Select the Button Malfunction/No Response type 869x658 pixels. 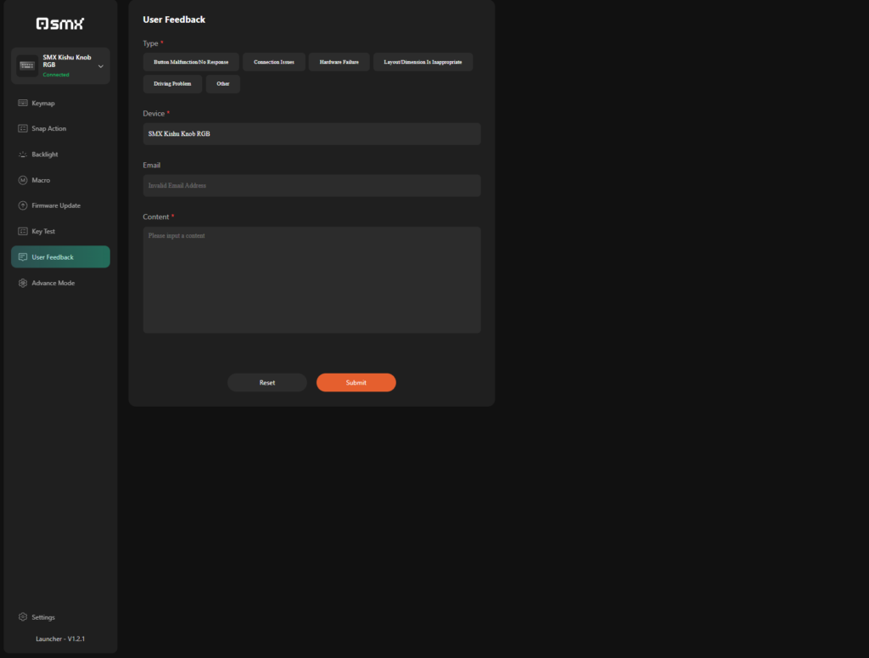(191, 62)
